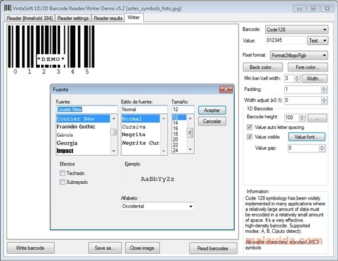The width and height of the screenshot is (338, 261).
Task: Maximize the VintaSoft window
Action: [313, 9]
